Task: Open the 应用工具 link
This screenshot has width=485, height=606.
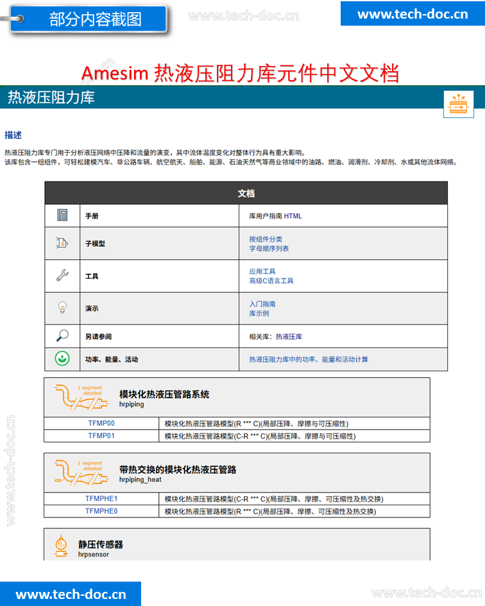Action: (262, 271)
